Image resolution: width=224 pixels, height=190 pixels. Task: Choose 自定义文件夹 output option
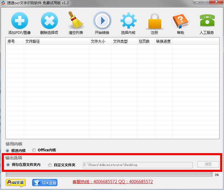[50, 165]
